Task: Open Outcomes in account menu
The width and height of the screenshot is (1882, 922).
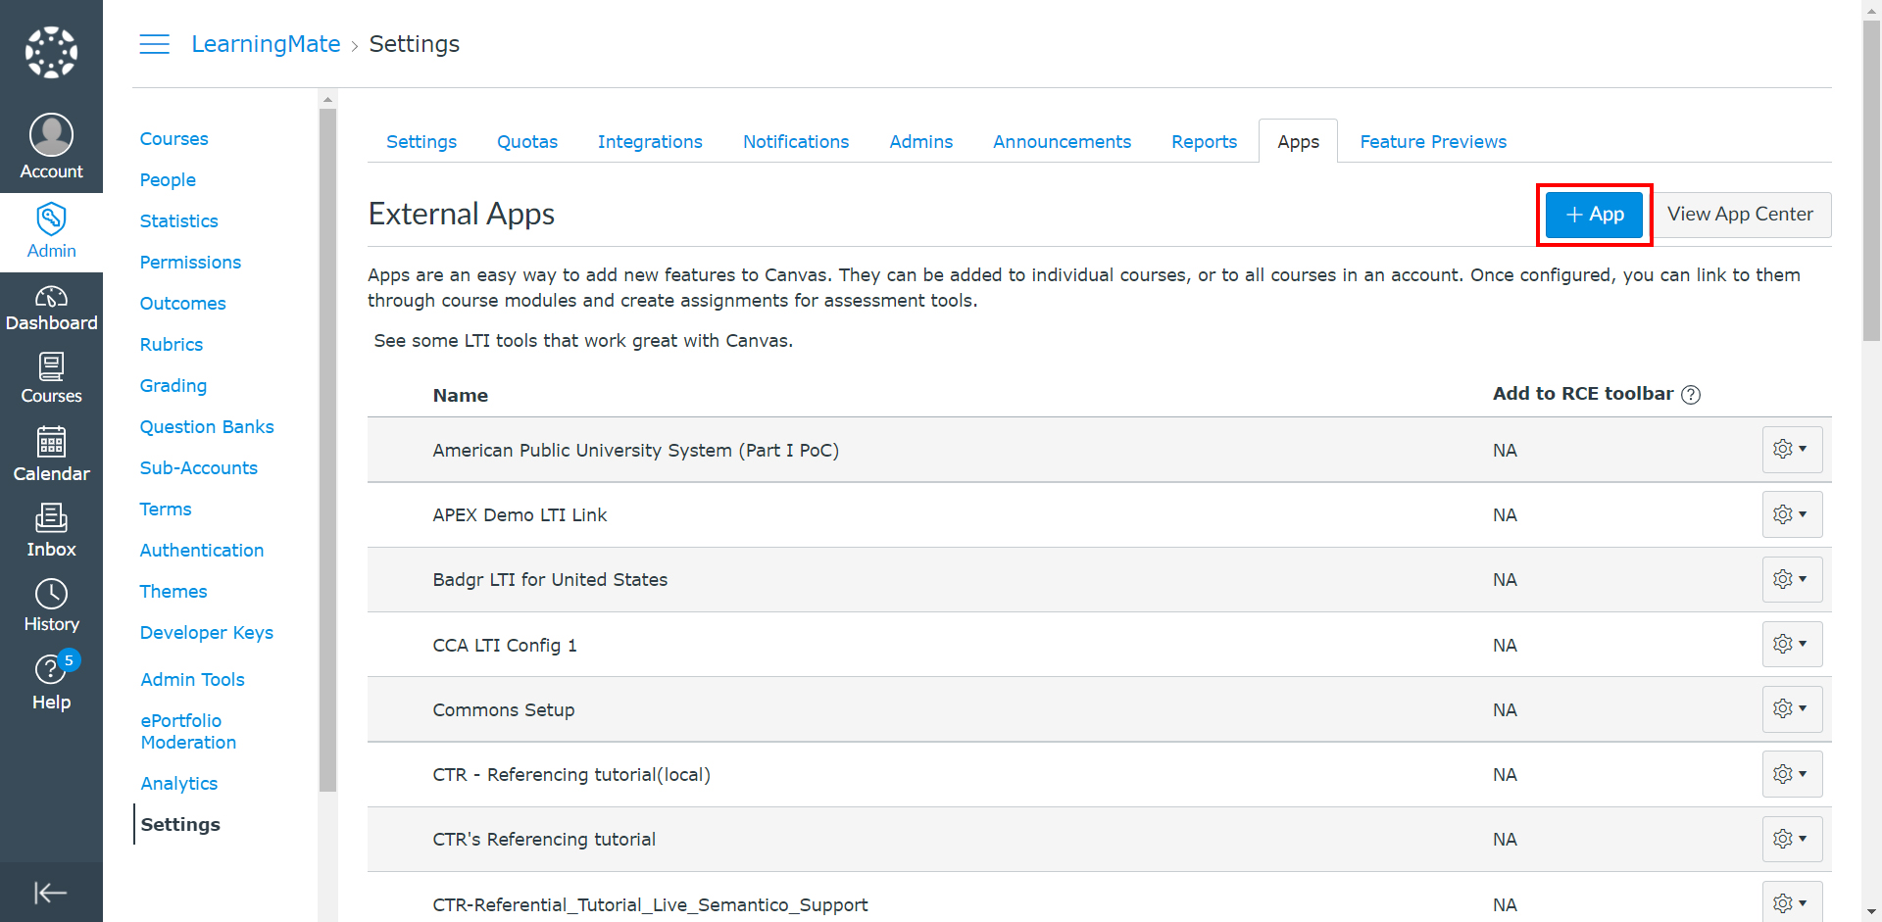Action: pyautogui.click(x=182, y=304)
